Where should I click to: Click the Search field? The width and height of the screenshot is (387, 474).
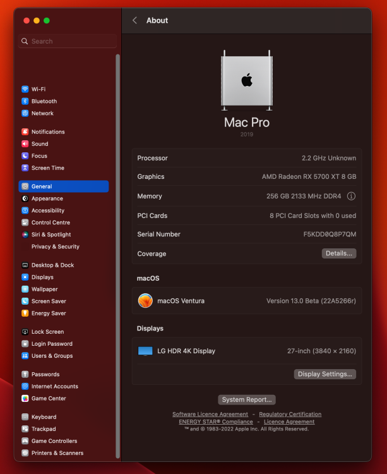pyautogui.click(x=68, y=41)
